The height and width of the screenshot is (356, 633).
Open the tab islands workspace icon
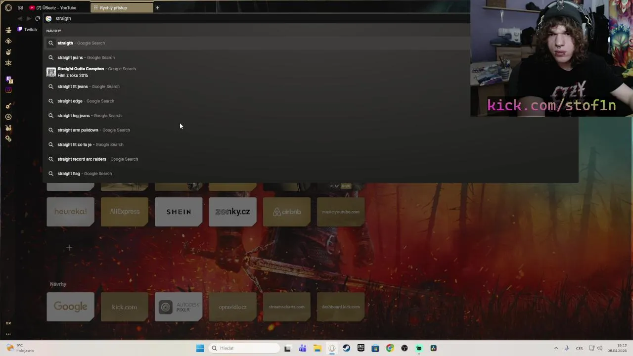point(20,7)
